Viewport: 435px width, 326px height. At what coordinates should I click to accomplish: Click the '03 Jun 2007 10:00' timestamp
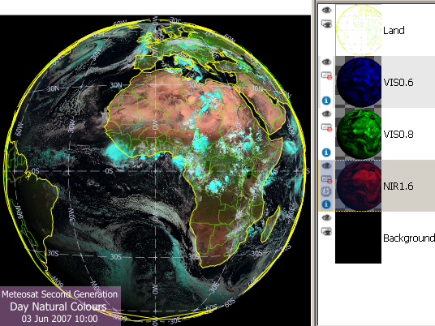coord(59,319)
